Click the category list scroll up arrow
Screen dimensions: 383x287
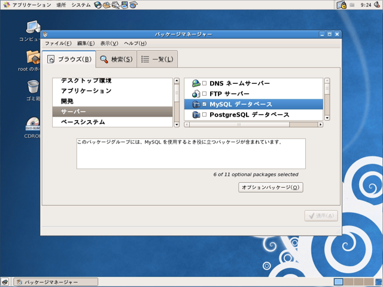[x=177, y=81]
